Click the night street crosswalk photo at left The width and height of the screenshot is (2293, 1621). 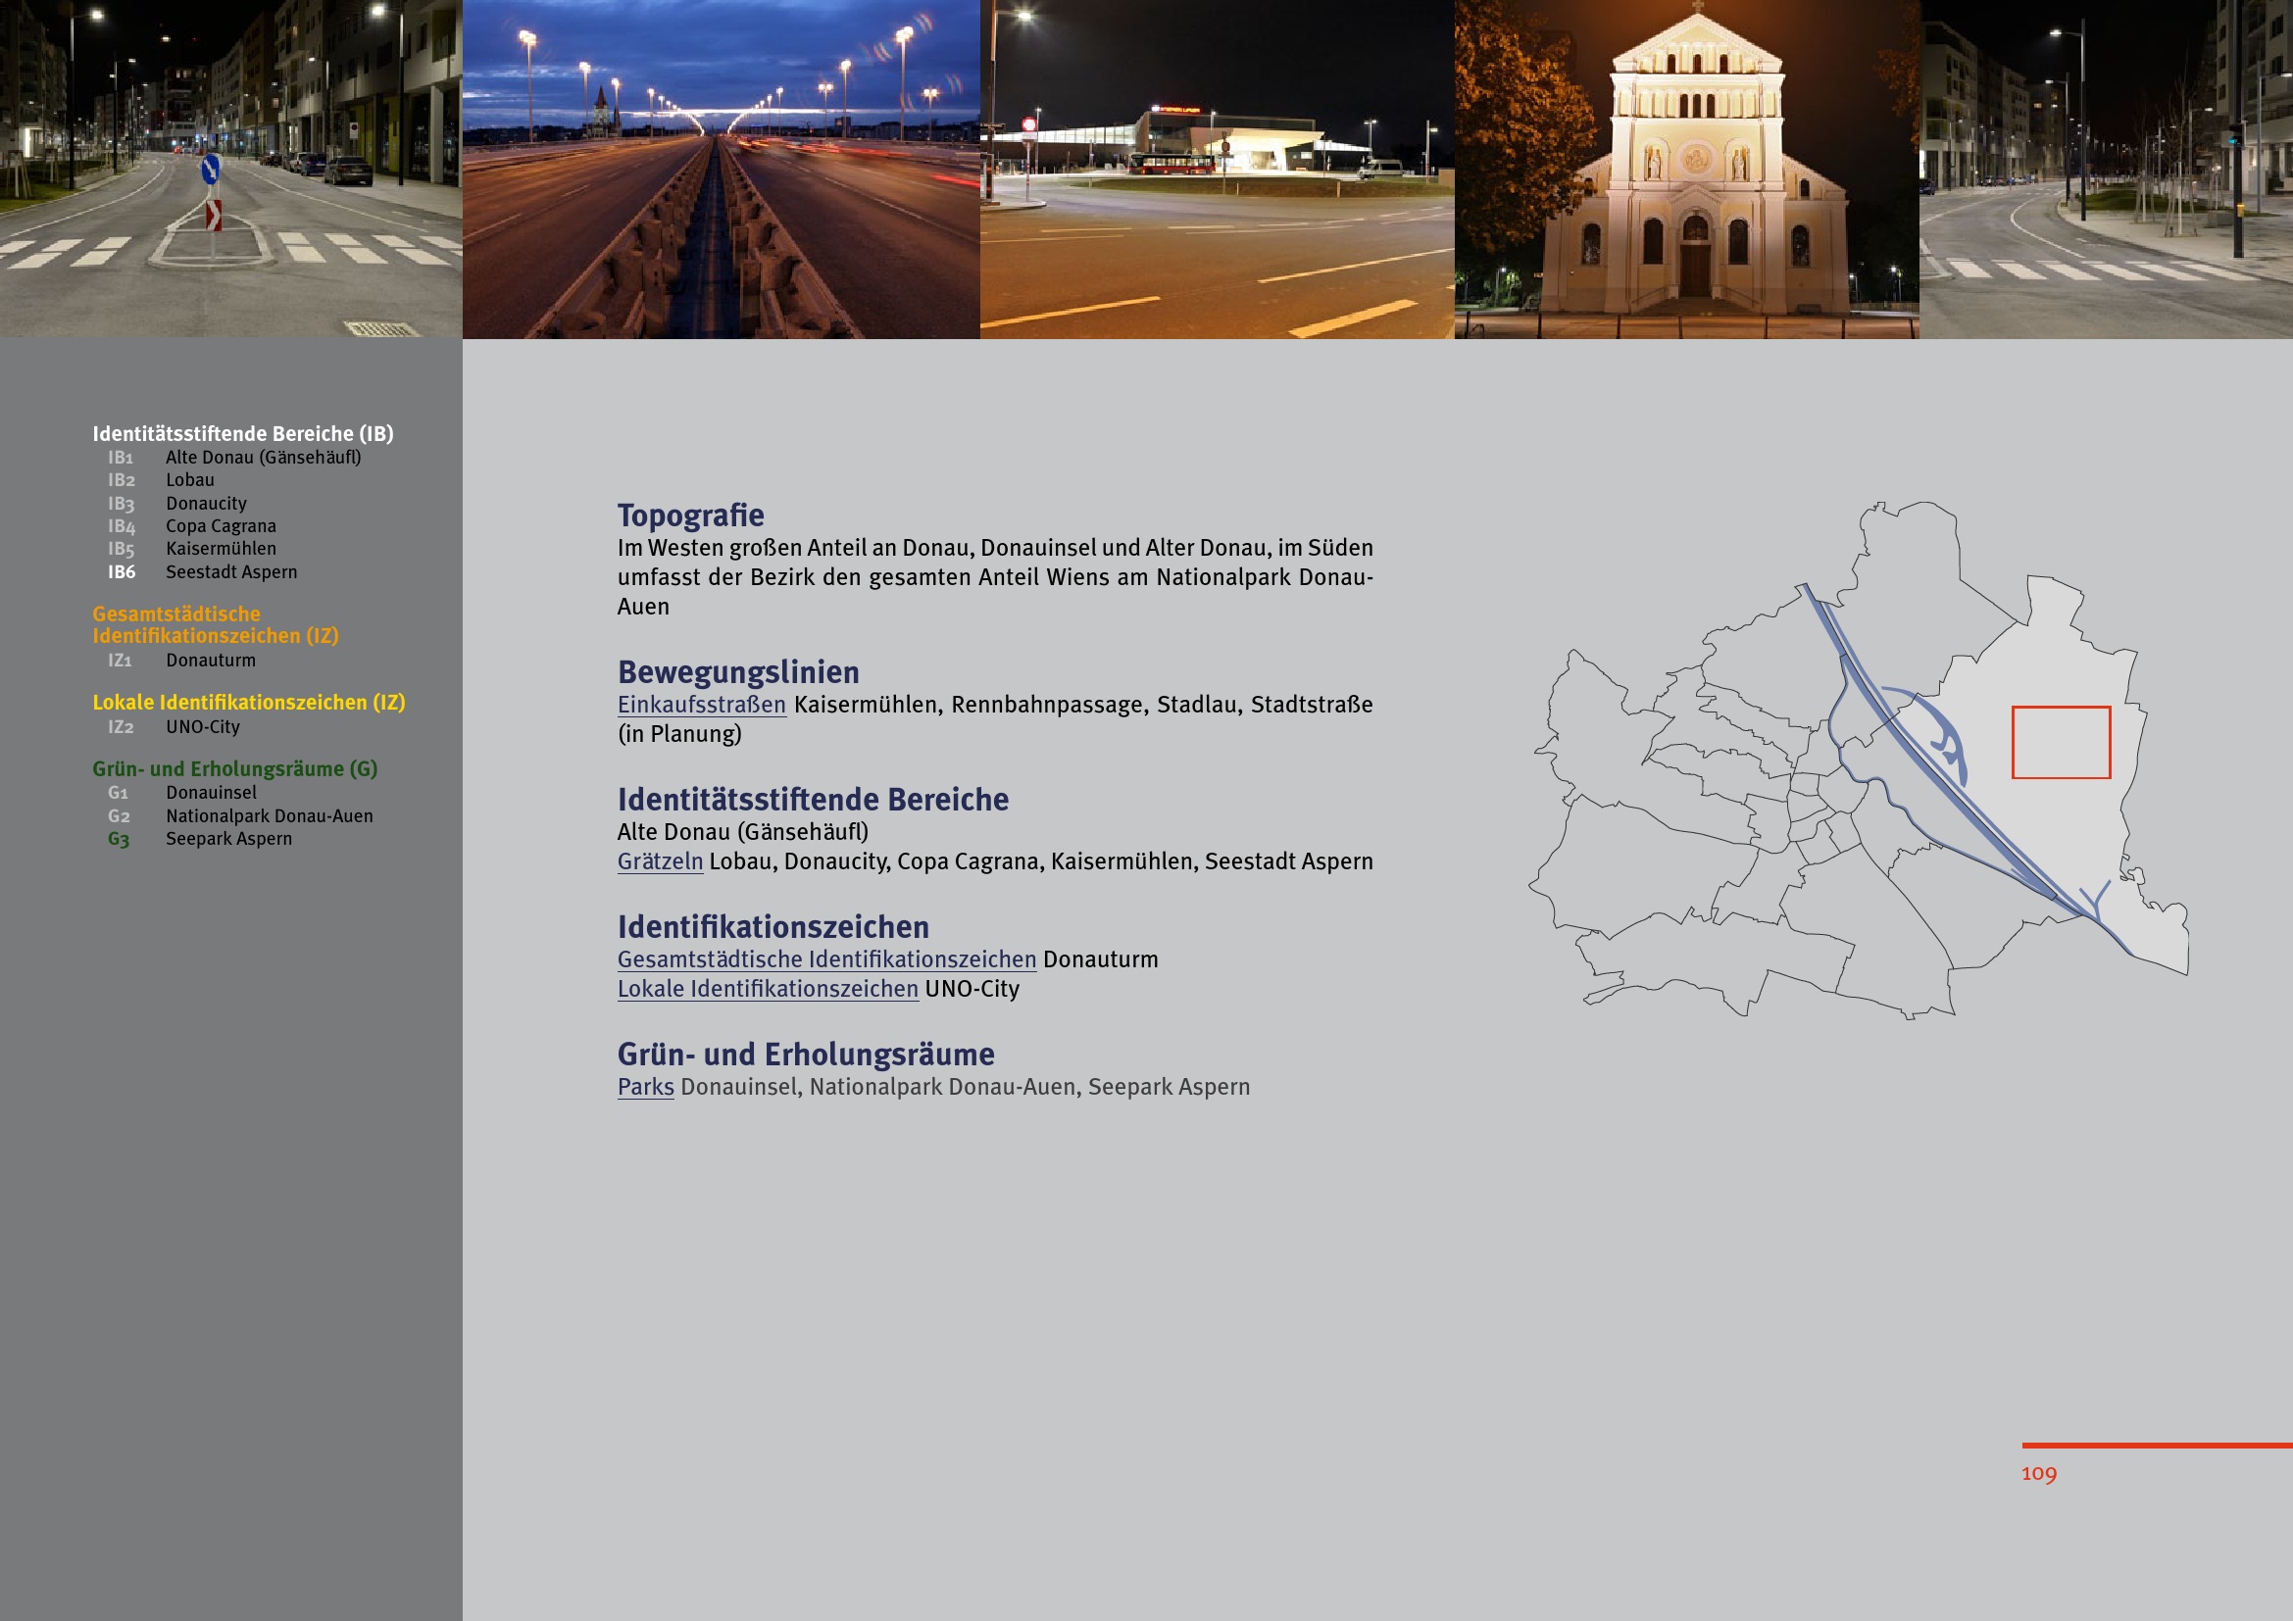[230, 170]
